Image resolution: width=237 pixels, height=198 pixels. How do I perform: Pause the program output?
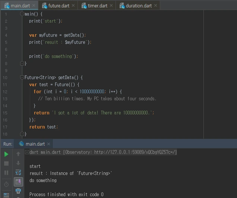pyautogui.click(x=6, y=173)
